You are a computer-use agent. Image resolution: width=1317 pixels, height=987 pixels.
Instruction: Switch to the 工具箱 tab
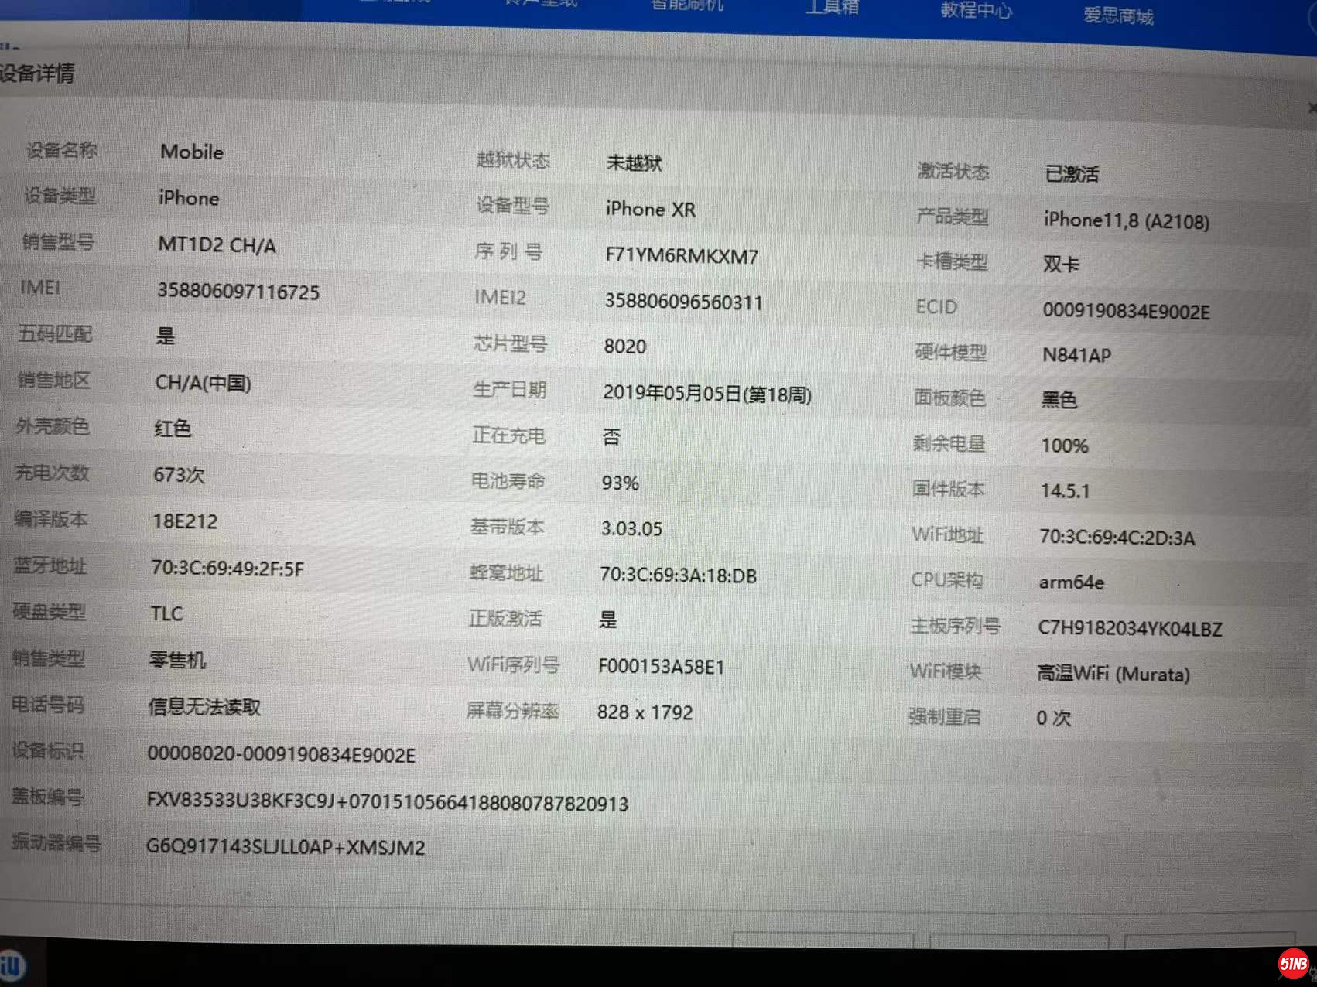tap(832, 8)
